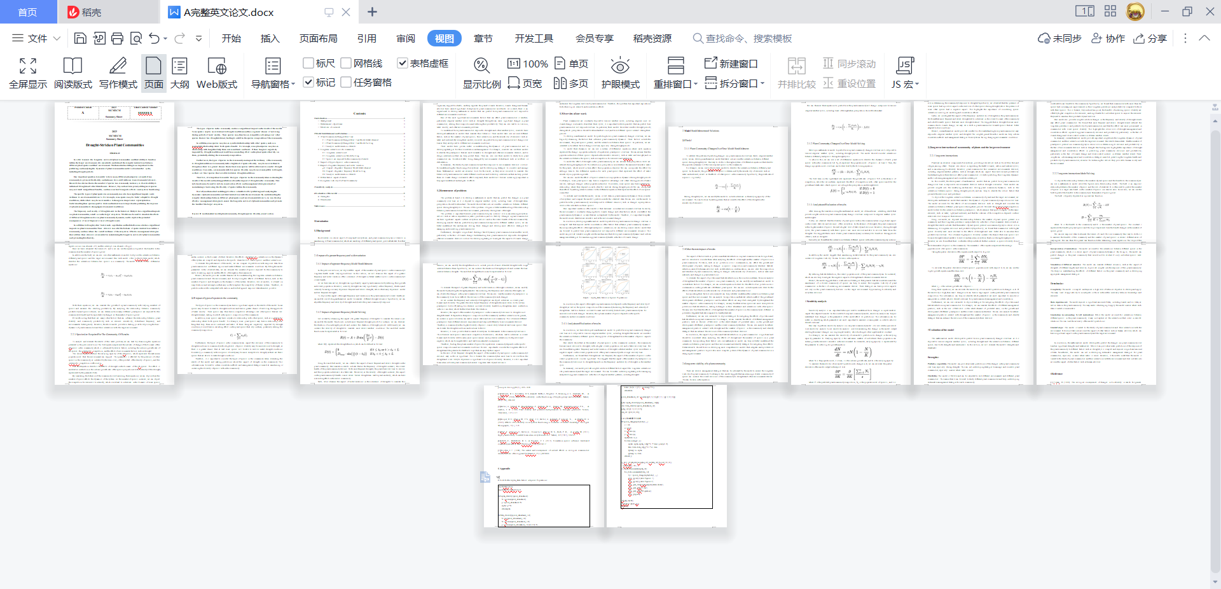
Task: Click the JS 宏 macro icon
Action: [904, 66]
